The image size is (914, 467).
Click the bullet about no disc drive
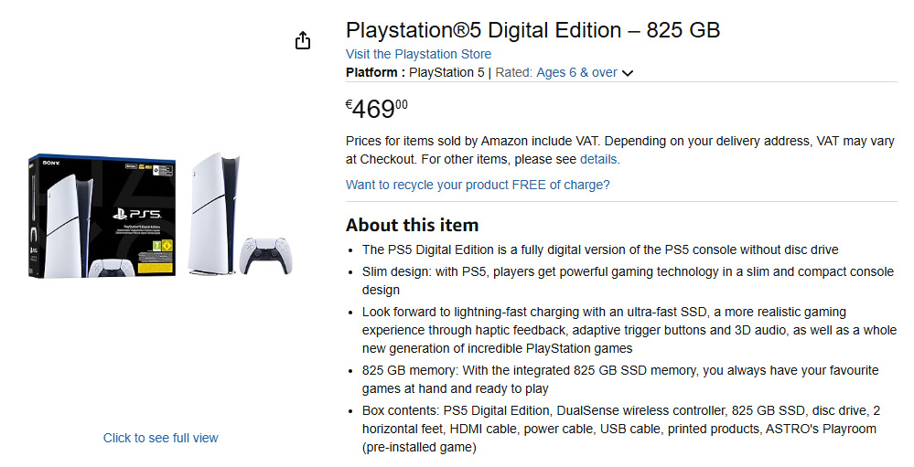coord(599,249)
